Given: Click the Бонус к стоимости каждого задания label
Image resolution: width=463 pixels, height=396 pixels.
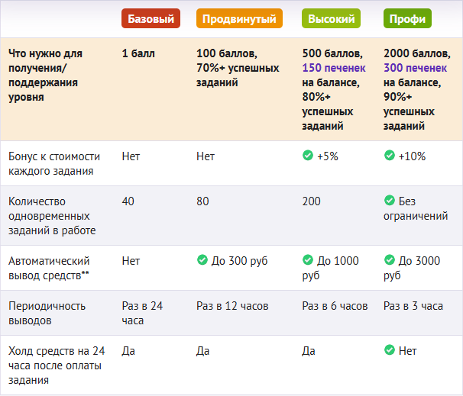Looking at the screenshot, I should tap(53, 163).
